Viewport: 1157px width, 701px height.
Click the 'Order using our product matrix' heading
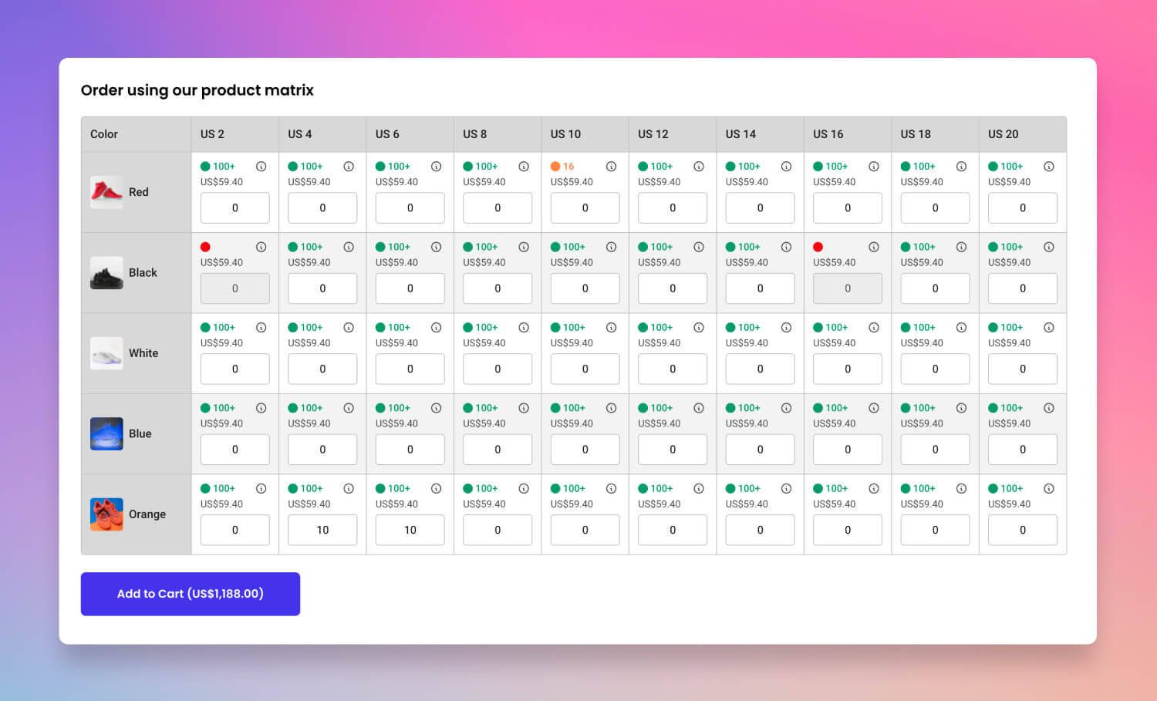197,90
